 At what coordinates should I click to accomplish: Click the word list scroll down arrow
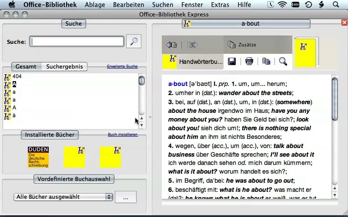(142, 125)
